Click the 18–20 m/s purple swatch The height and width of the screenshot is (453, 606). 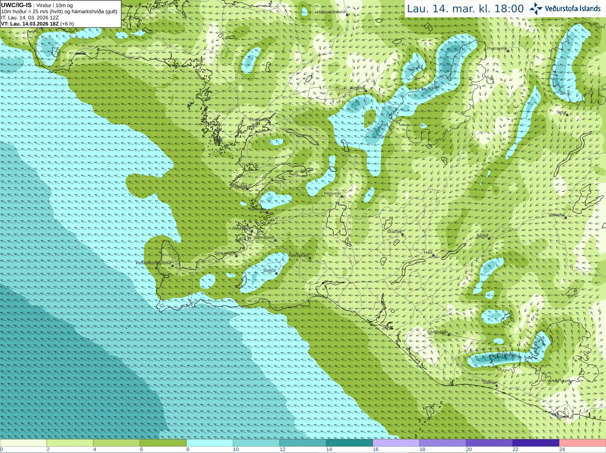(443, 443)
